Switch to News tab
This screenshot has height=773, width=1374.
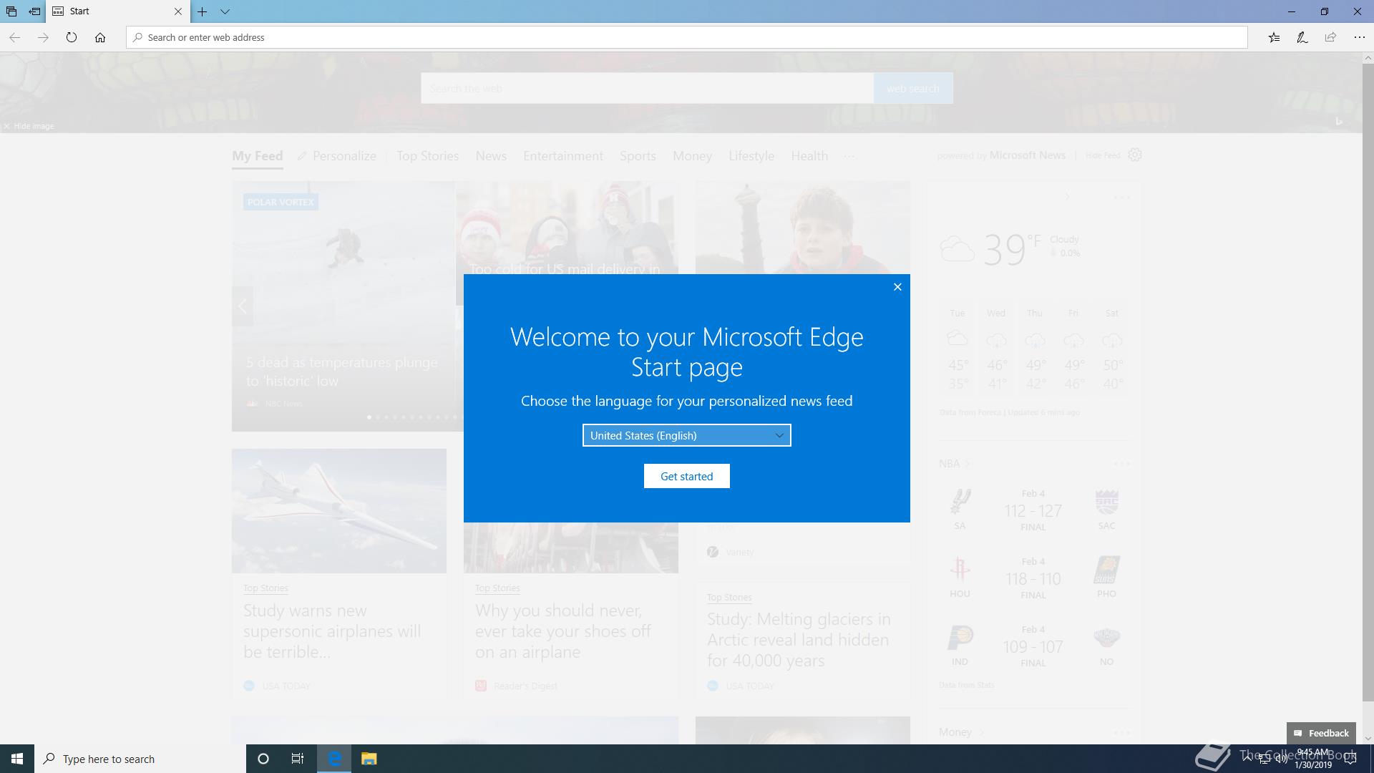click(x=491, y=156)
